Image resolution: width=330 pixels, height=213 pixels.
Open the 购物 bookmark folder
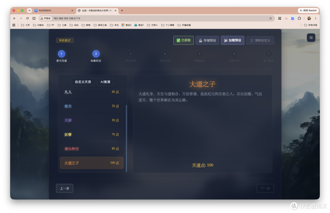click(x=86, y=25)
